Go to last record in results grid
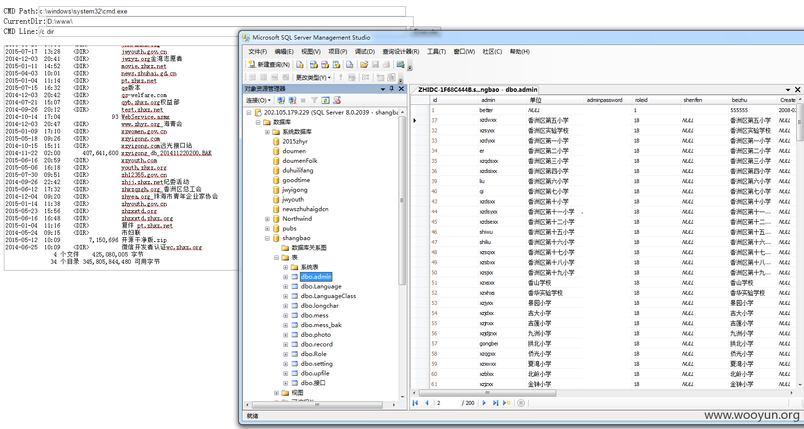Screen dimensions: 804x429 point(495,403)
